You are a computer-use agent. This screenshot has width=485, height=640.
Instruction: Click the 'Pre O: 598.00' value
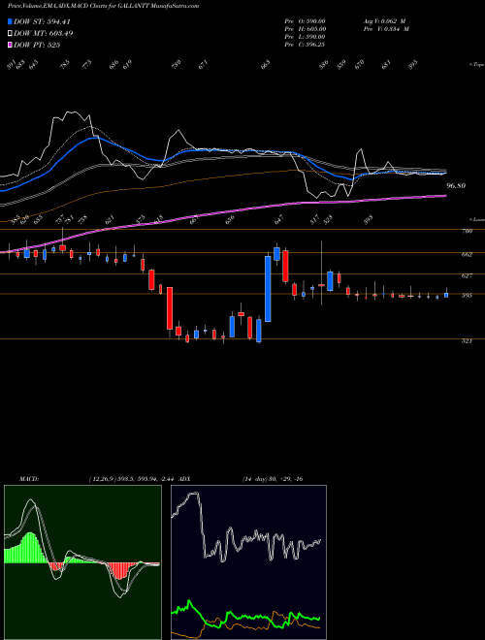(305, 21)
